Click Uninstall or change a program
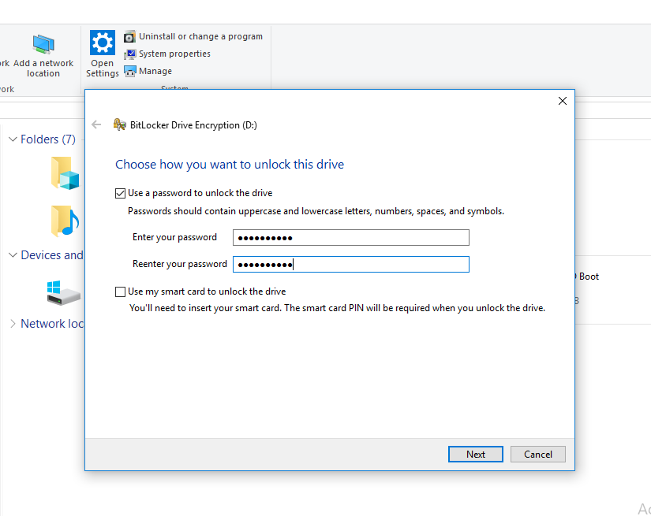Screen dimensions: 651x516 coord(193,36)
